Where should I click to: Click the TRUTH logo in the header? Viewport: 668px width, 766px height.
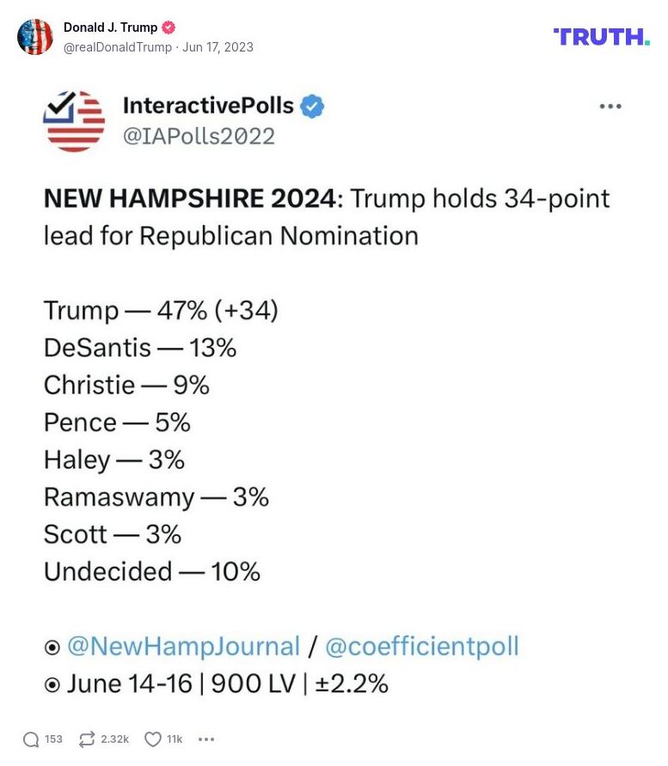602,37
